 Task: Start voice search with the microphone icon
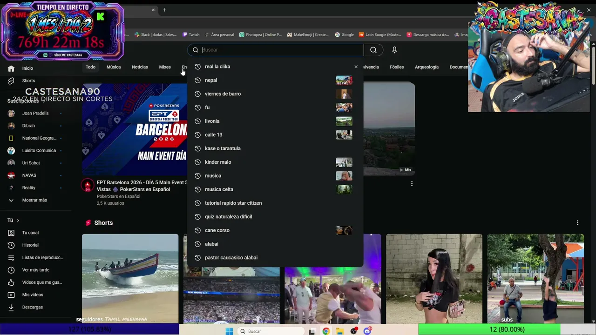(x=394, y=50)
